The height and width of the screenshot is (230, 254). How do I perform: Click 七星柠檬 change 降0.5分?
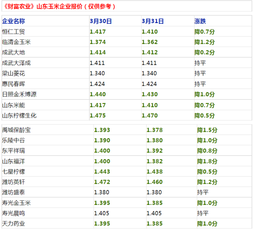pyautogui.click(x=207, y=172)
